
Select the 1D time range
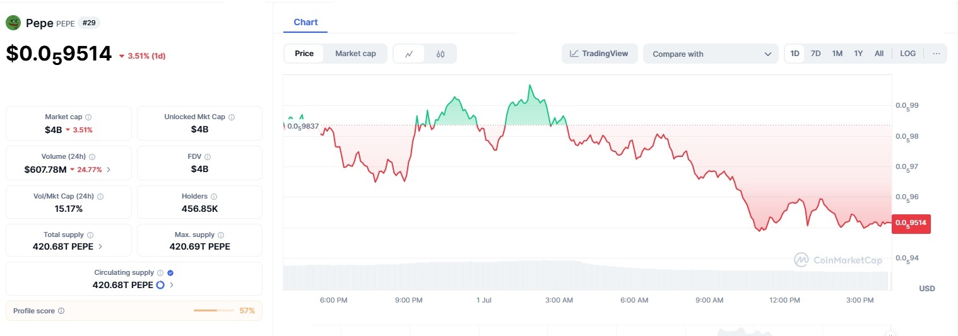(x=795, y=54)
